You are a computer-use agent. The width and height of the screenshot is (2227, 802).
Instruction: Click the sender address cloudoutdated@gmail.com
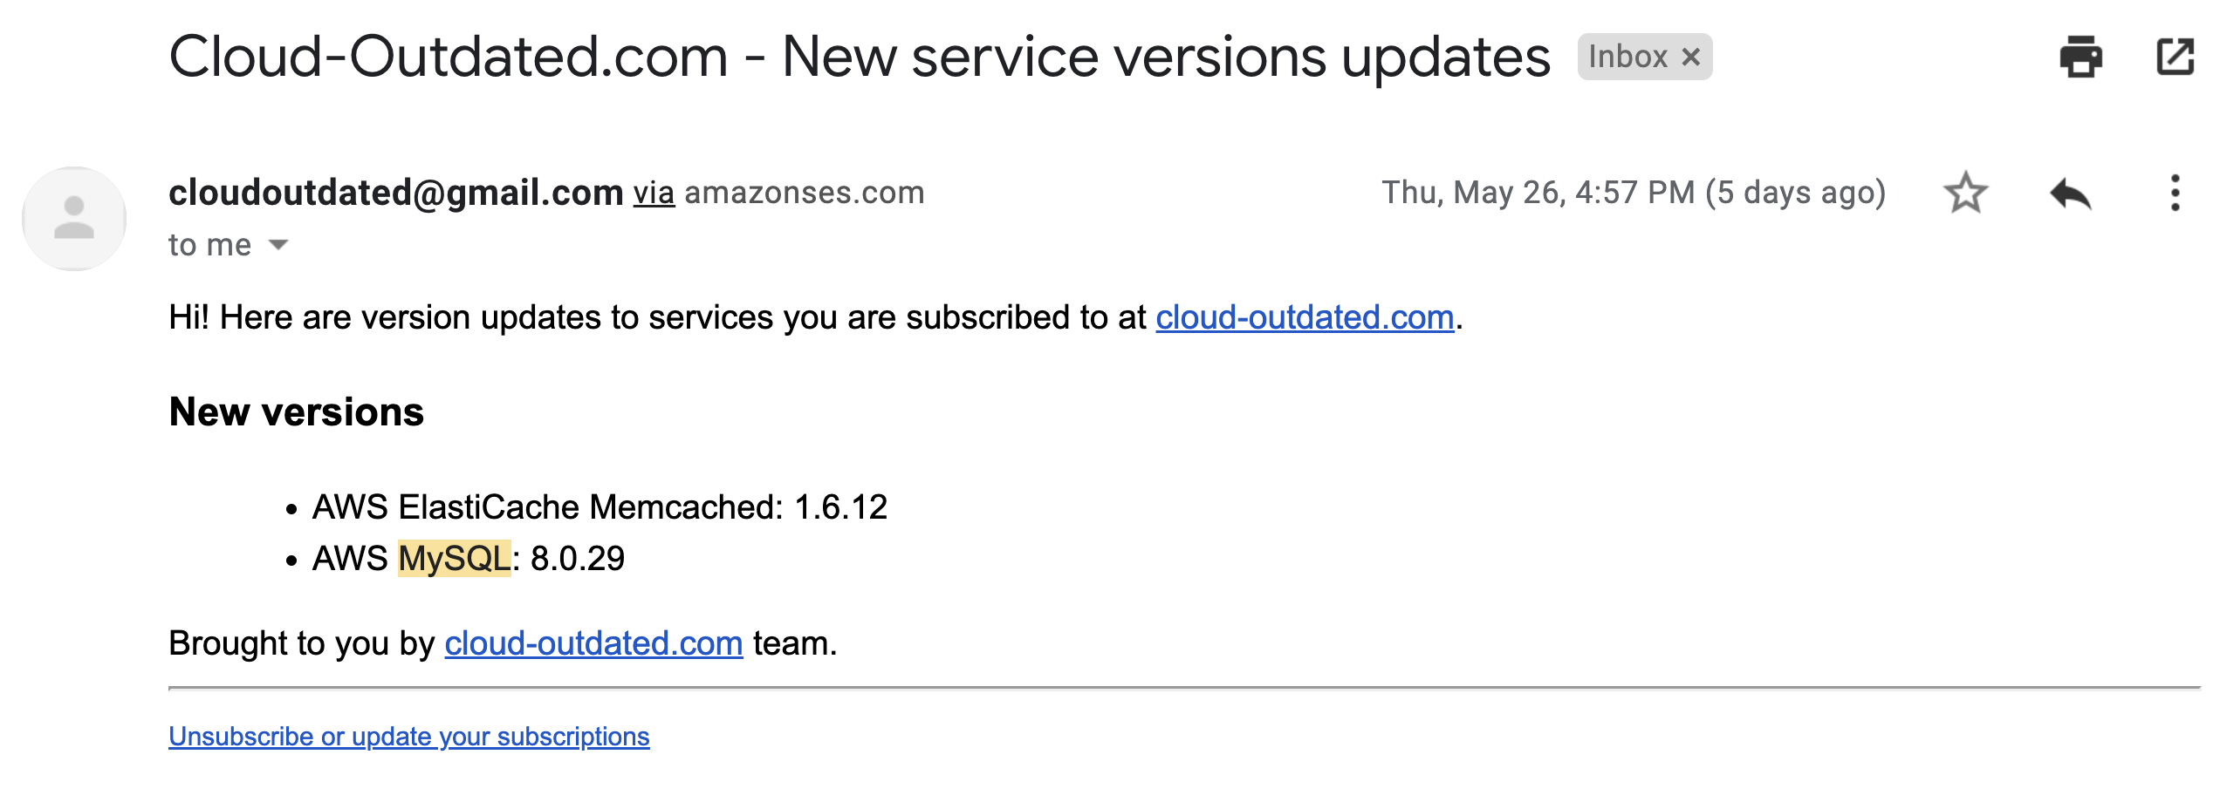(396, 193)
